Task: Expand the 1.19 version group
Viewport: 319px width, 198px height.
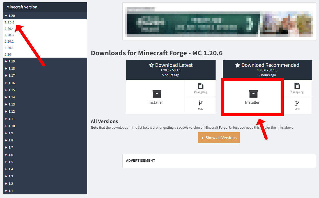Action: pos(6,61)
